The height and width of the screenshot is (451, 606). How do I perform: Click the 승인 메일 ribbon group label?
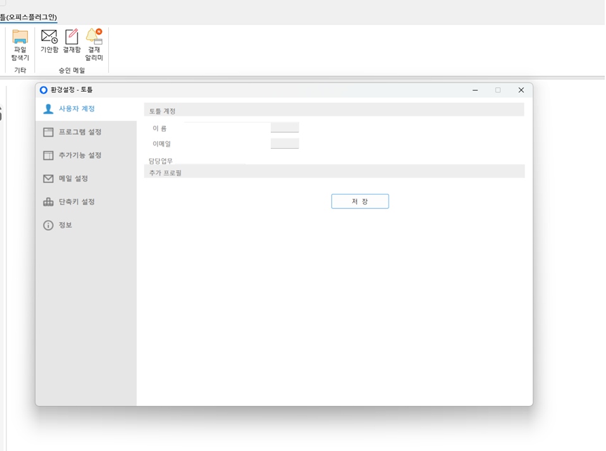pos(71,70)
